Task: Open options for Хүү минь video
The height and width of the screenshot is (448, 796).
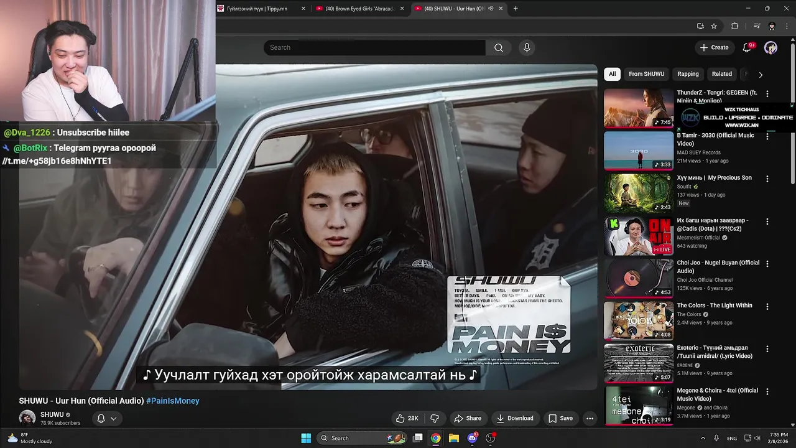Action: pos(767,179)
